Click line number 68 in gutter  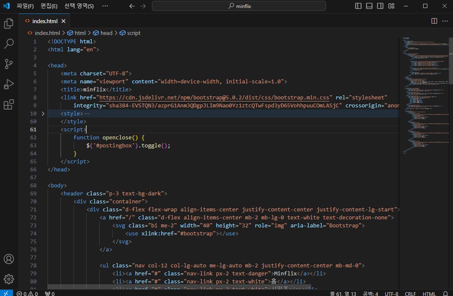33,185
